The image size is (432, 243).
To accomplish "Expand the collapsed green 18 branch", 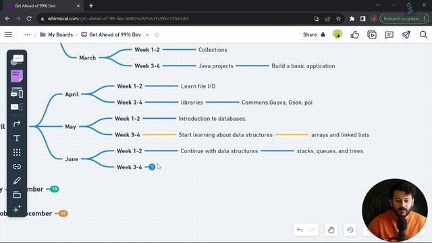I will (54, 189).
